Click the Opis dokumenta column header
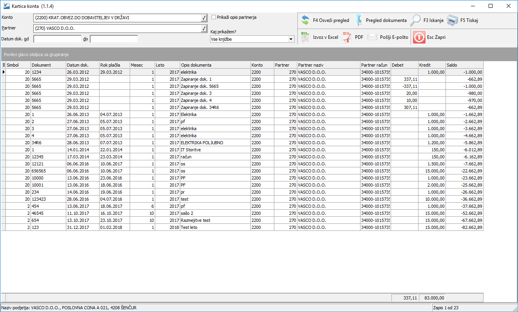This screenshot has height=312, width=518. pos(215,65)
